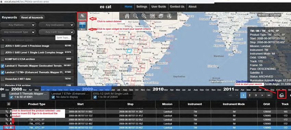This screenshot has width=291, height=130.
Task: Uncheck Landsat 7 ETM+ dataset checkbox
Action: point(2,72)
